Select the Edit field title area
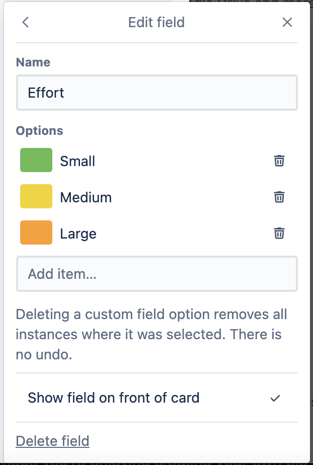This screenshot has height=465, width=313. pos(156,22)
